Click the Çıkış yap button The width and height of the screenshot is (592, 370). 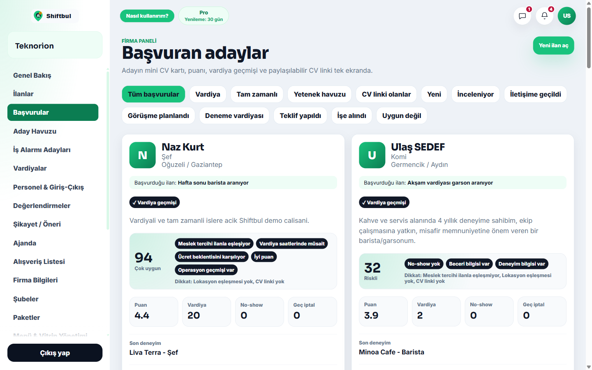[55, 353]
